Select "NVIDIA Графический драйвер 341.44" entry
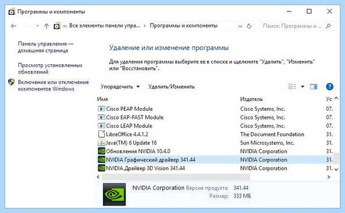Image resolution: width=345 pixels, height=213 pixels. coord(151,160)
